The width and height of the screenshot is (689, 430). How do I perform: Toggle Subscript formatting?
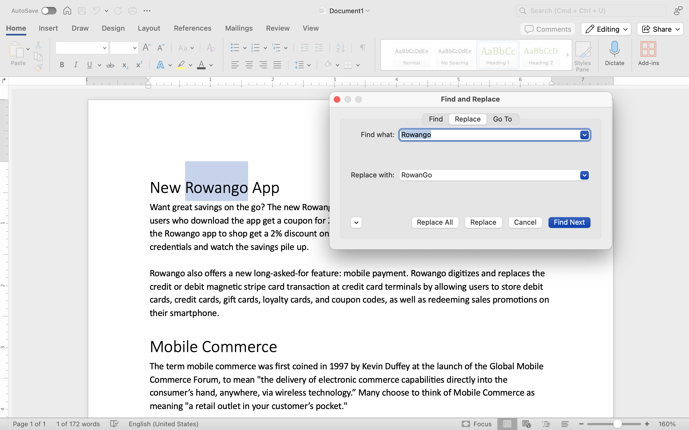[x=125, y=65]
